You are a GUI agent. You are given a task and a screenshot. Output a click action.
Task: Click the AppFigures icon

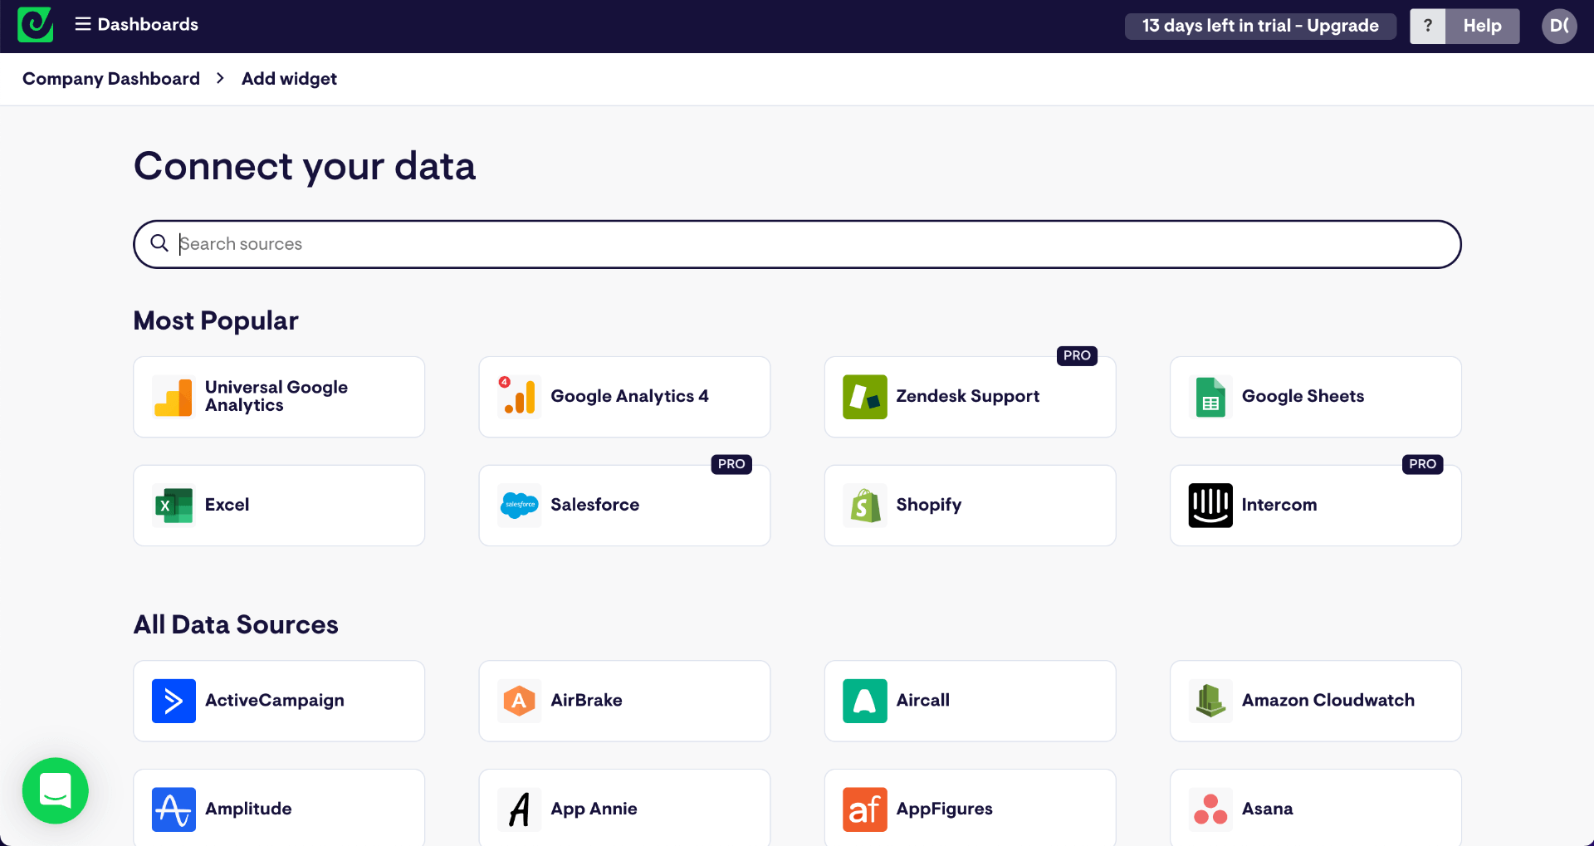[x=864, y=809]
